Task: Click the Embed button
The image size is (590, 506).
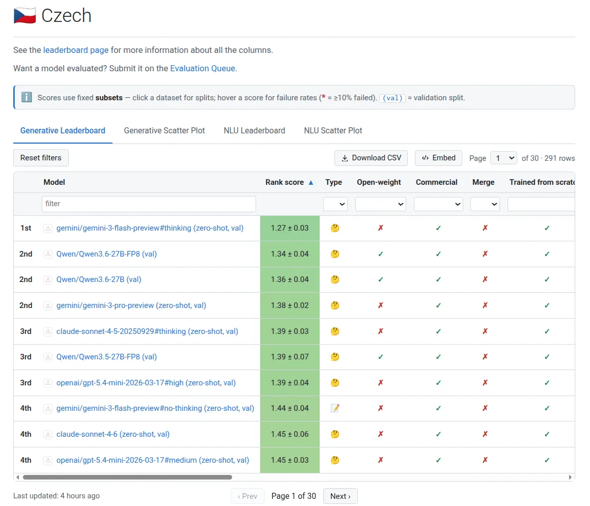Action: 438,158
